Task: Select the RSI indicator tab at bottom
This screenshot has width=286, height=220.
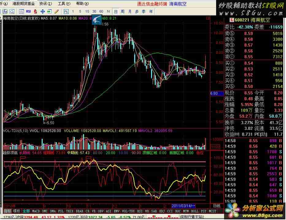Action: 140,211
